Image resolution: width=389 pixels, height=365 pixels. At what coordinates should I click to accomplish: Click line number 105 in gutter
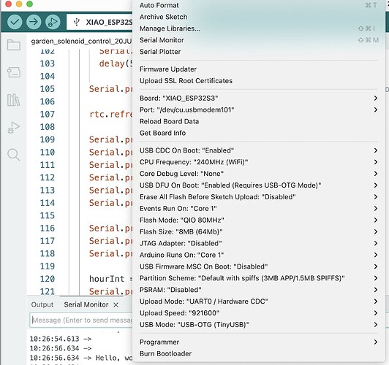47,89
